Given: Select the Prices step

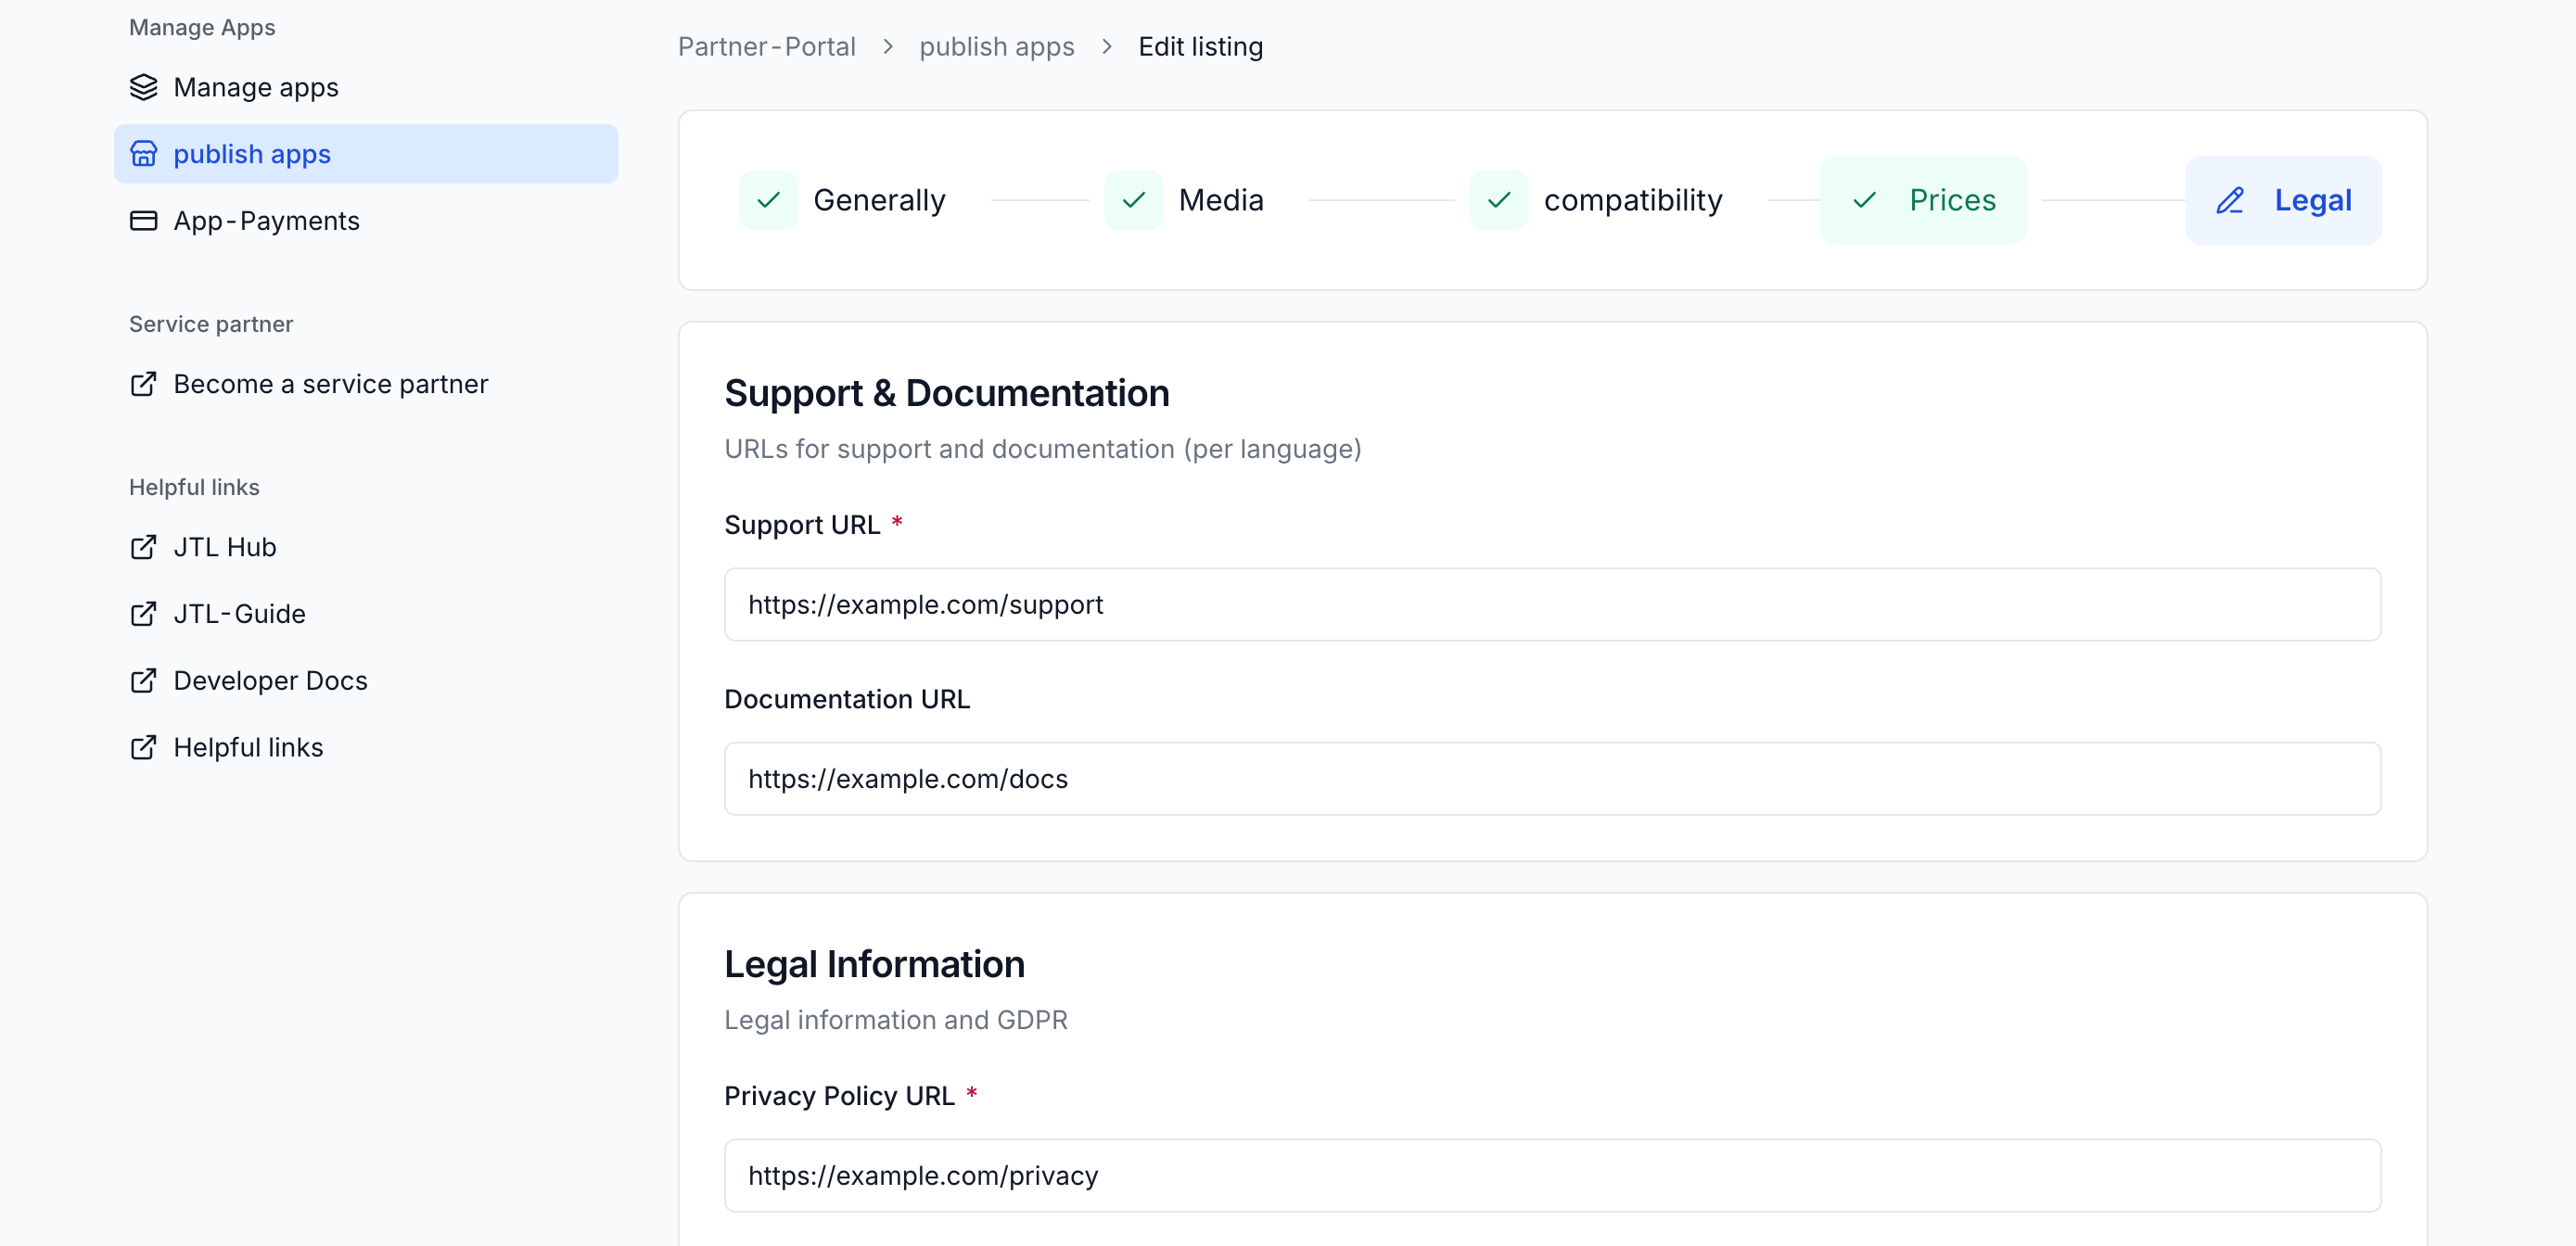Looking at the screenshot, I should coord(1923,200).
